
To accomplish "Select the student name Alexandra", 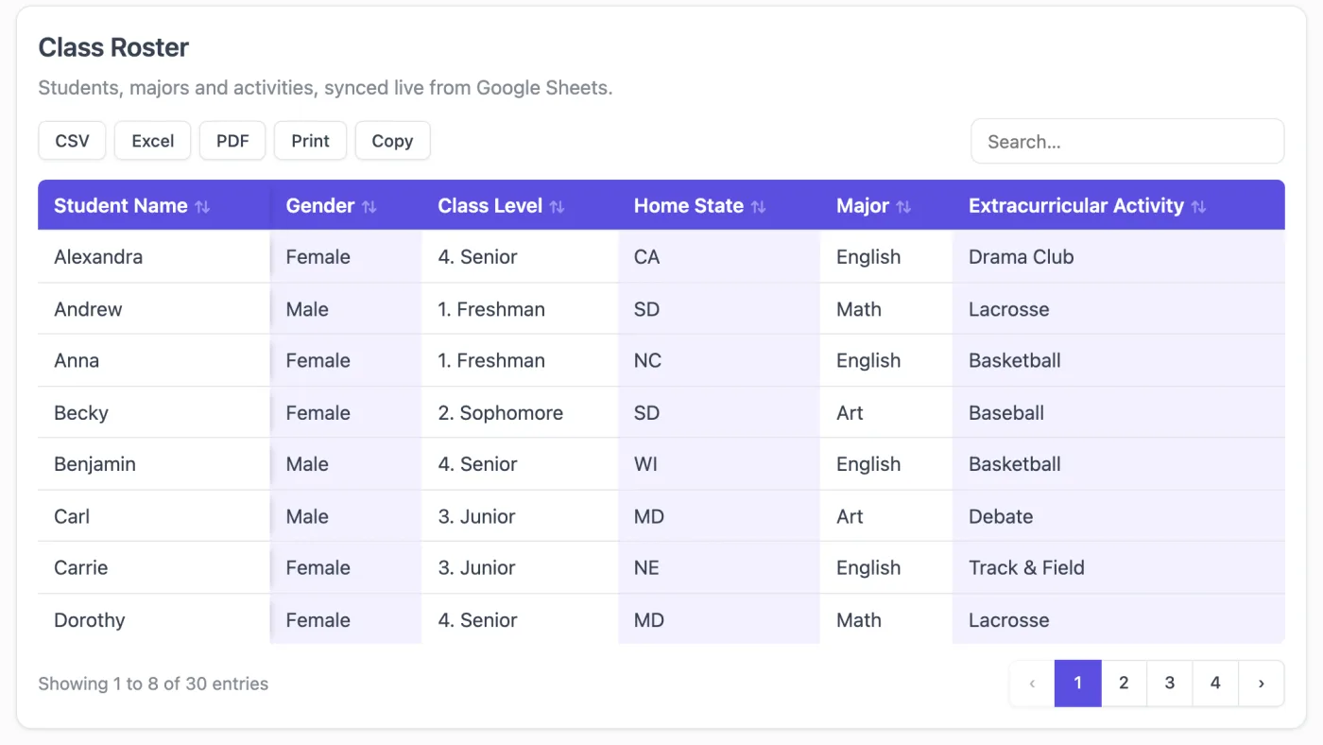I will coord(98,257).
